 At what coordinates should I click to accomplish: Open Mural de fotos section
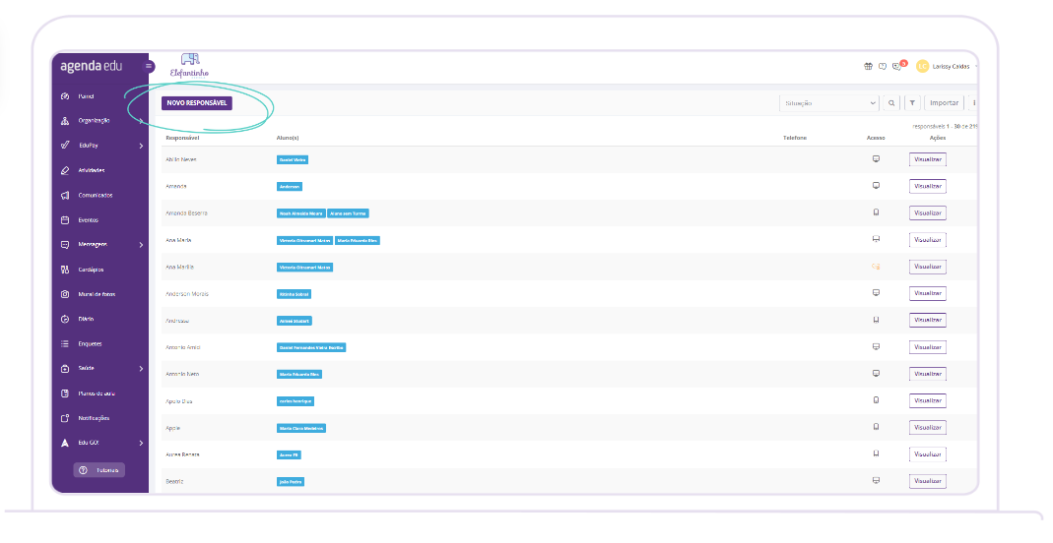click(97, 294)
